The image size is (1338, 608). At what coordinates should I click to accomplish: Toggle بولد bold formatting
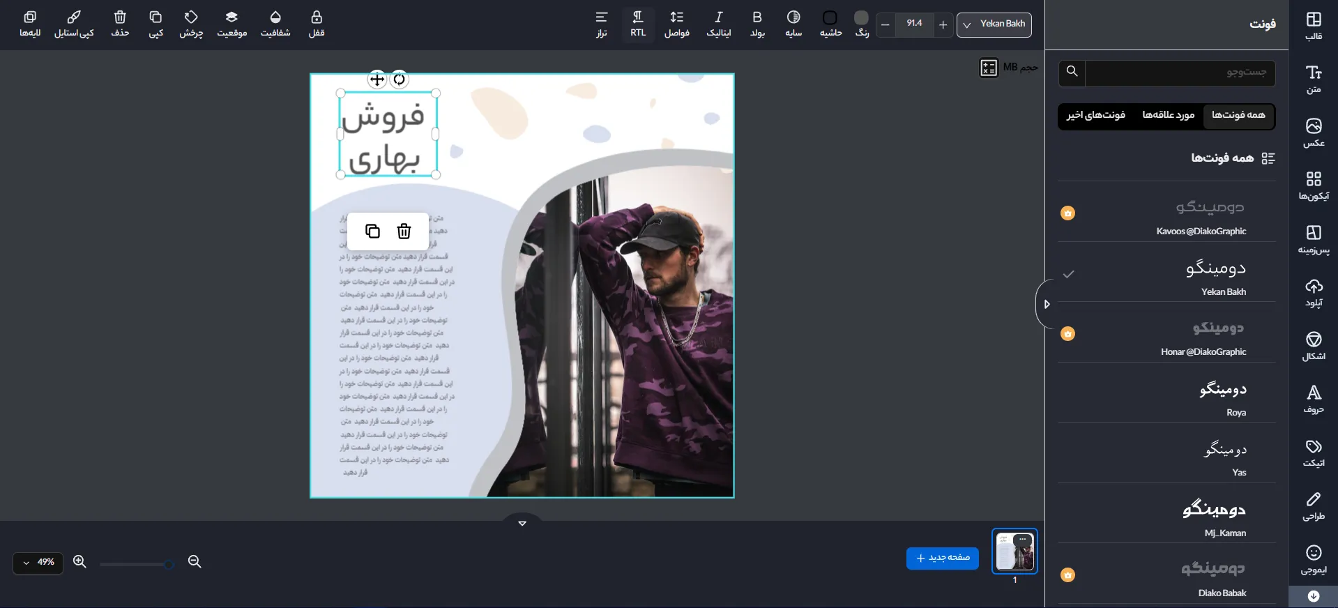757,24
